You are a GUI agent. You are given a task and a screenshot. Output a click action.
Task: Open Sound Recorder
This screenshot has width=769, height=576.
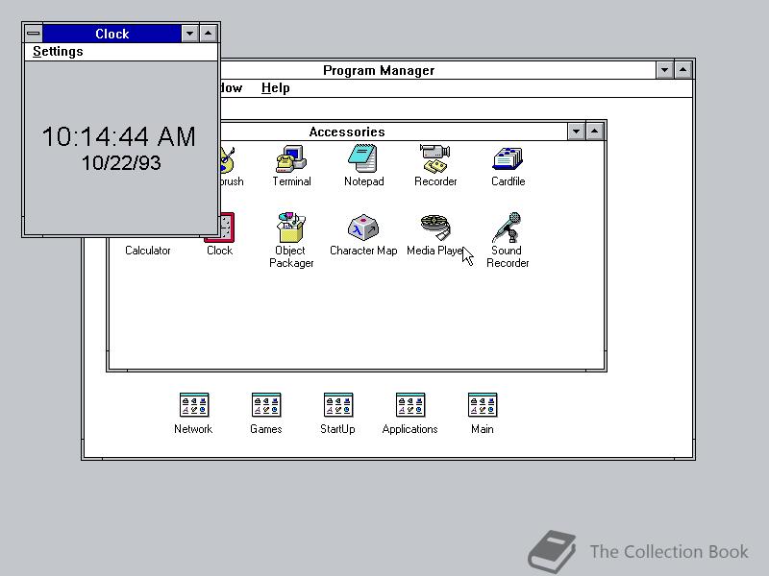click(x=507, y=228)
